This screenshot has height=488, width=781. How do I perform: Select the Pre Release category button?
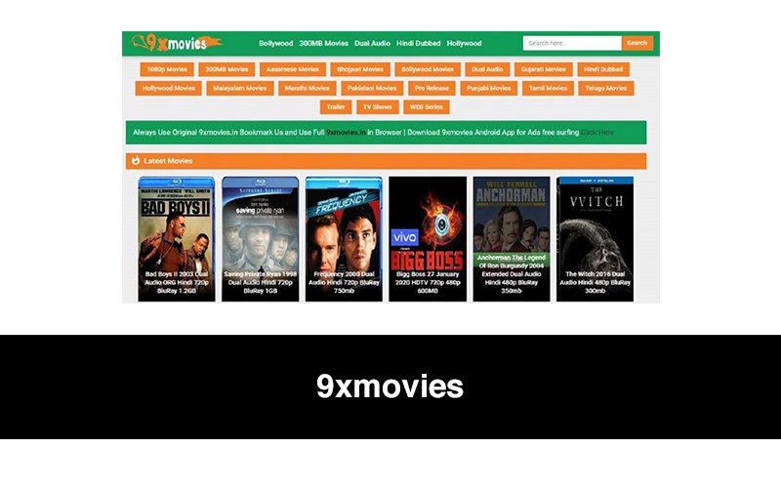click(432, 88)
